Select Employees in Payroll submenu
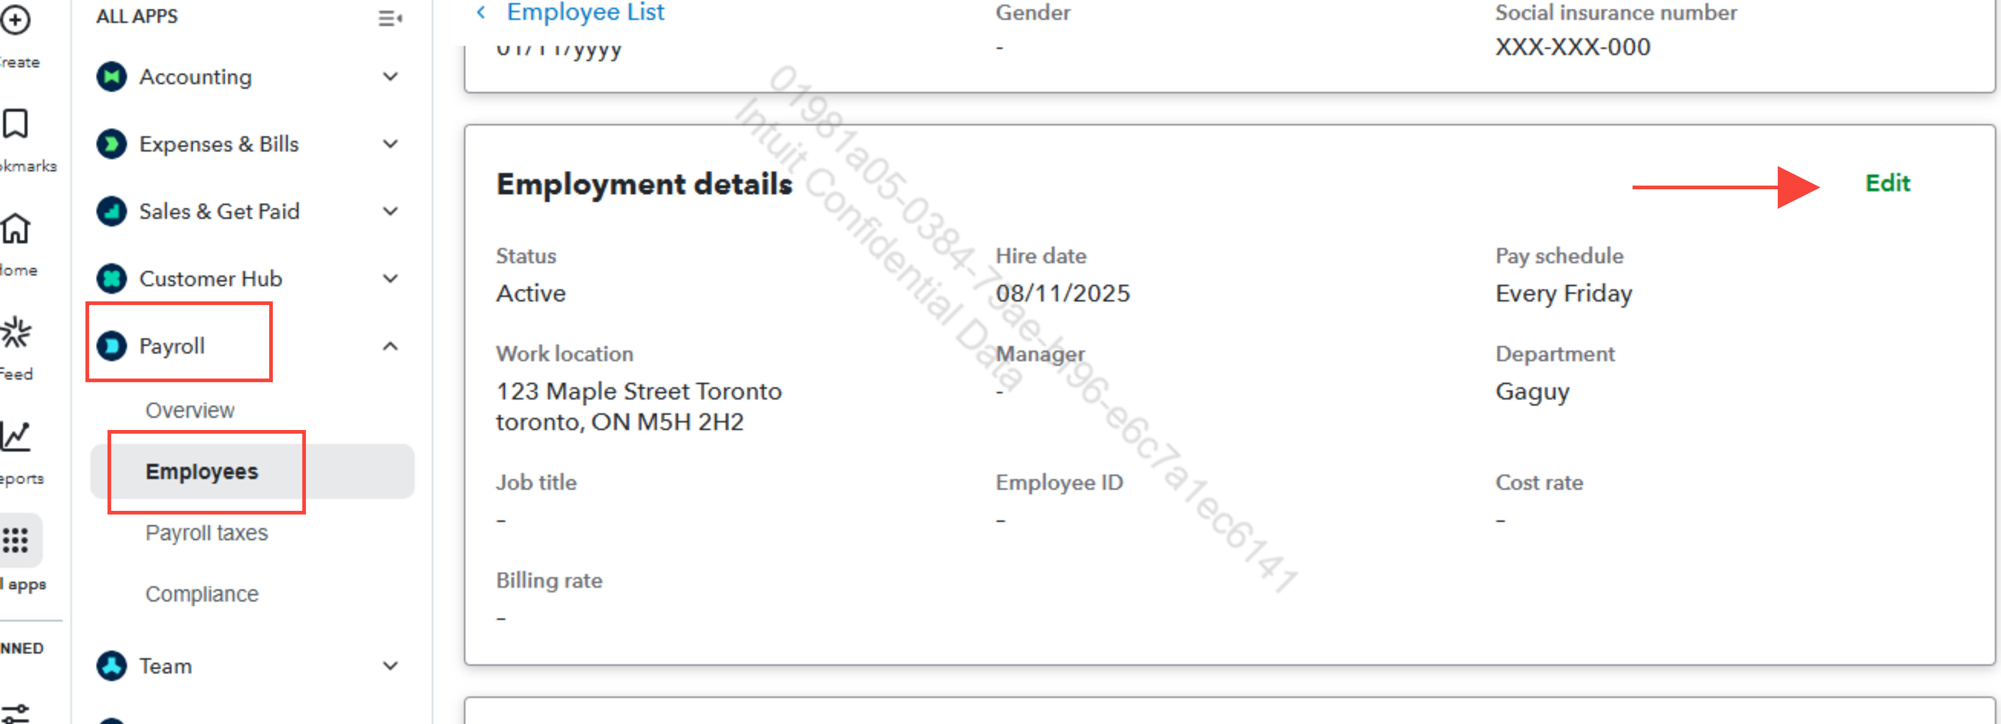This screenshot has height=724, width=2001. (202, 471)
